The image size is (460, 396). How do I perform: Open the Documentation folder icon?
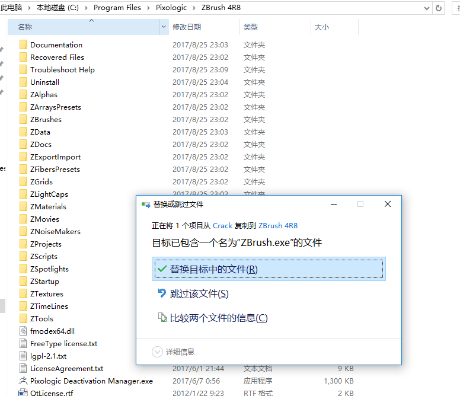point(24,45)
